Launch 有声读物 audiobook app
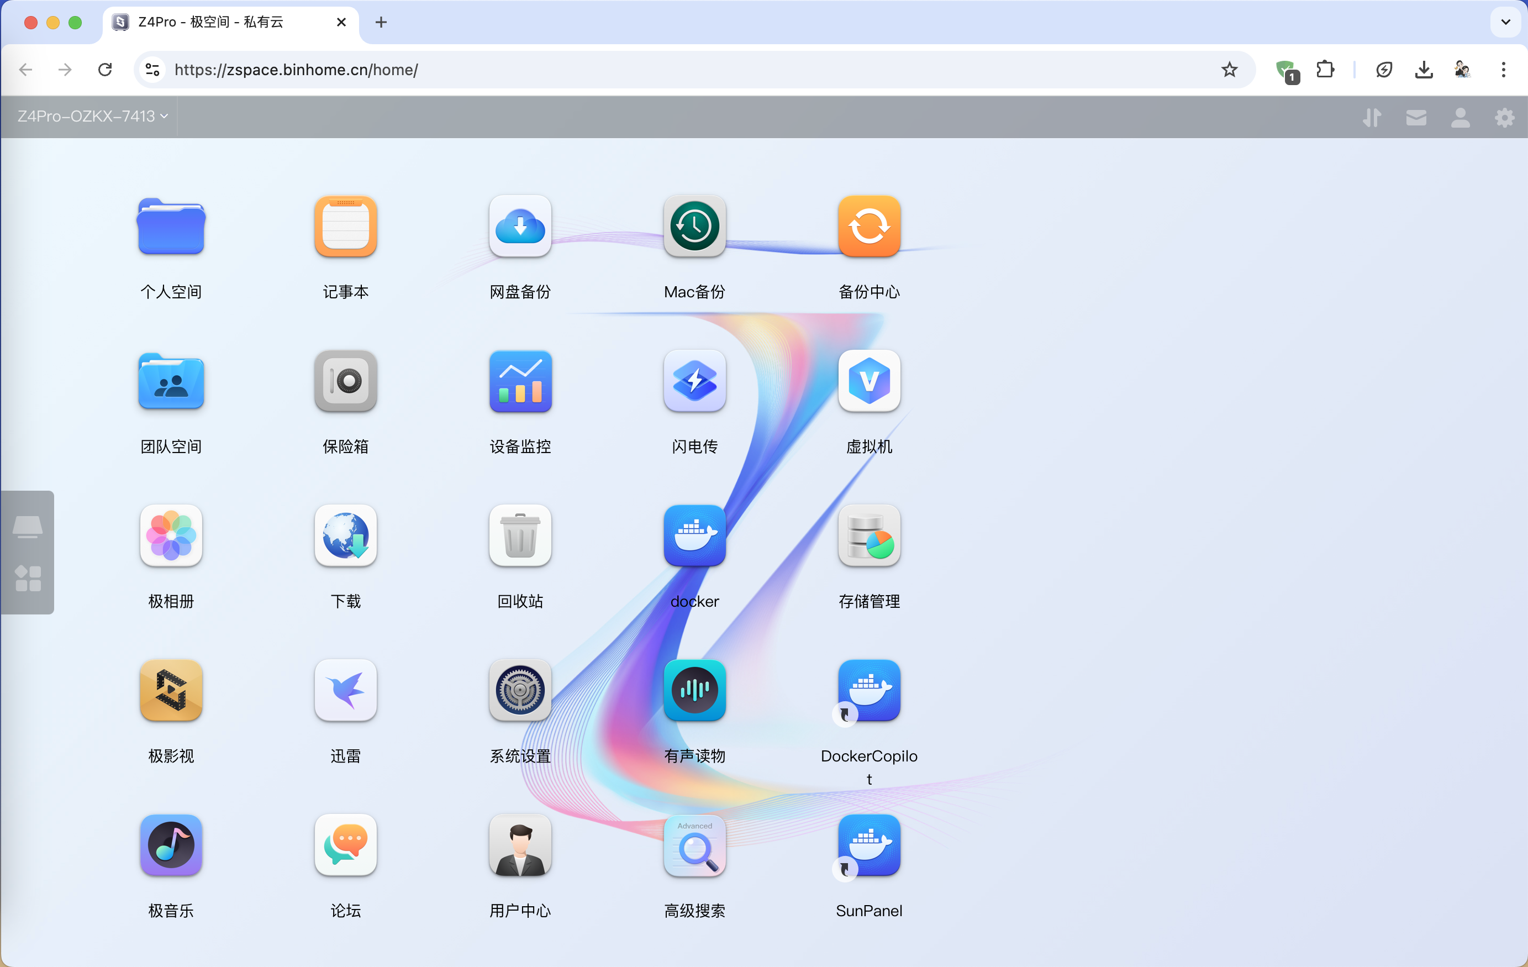Image resolution: width=1528 pixels, height=967 pixels. click(694, 691)
